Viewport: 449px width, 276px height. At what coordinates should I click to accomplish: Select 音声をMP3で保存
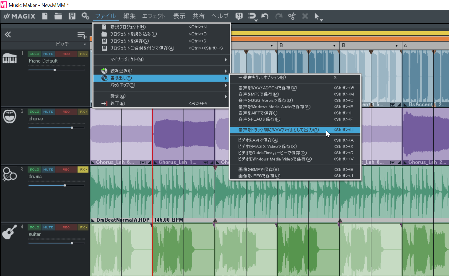[295, 94]
